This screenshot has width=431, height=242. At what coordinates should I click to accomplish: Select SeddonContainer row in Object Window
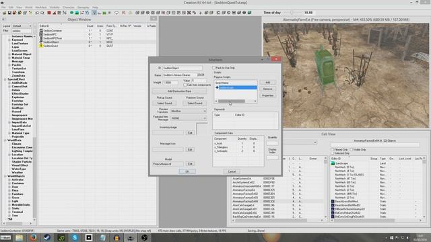point(98,31)
